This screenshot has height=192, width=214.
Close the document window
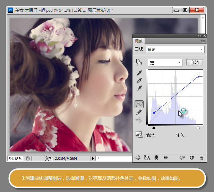pyautogui.click(x=197, y=10)
